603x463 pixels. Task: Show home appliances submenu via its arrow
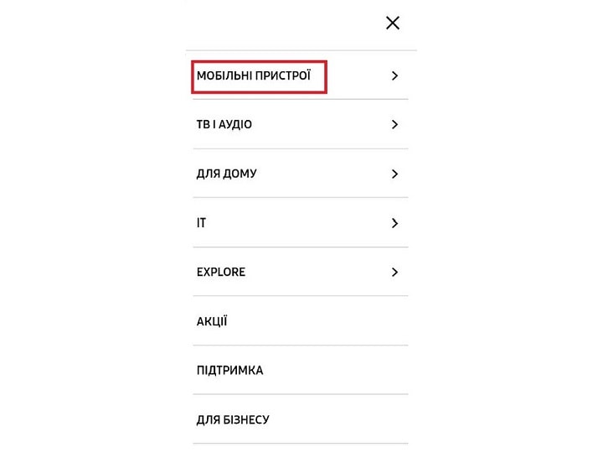[x=394, y=174]
